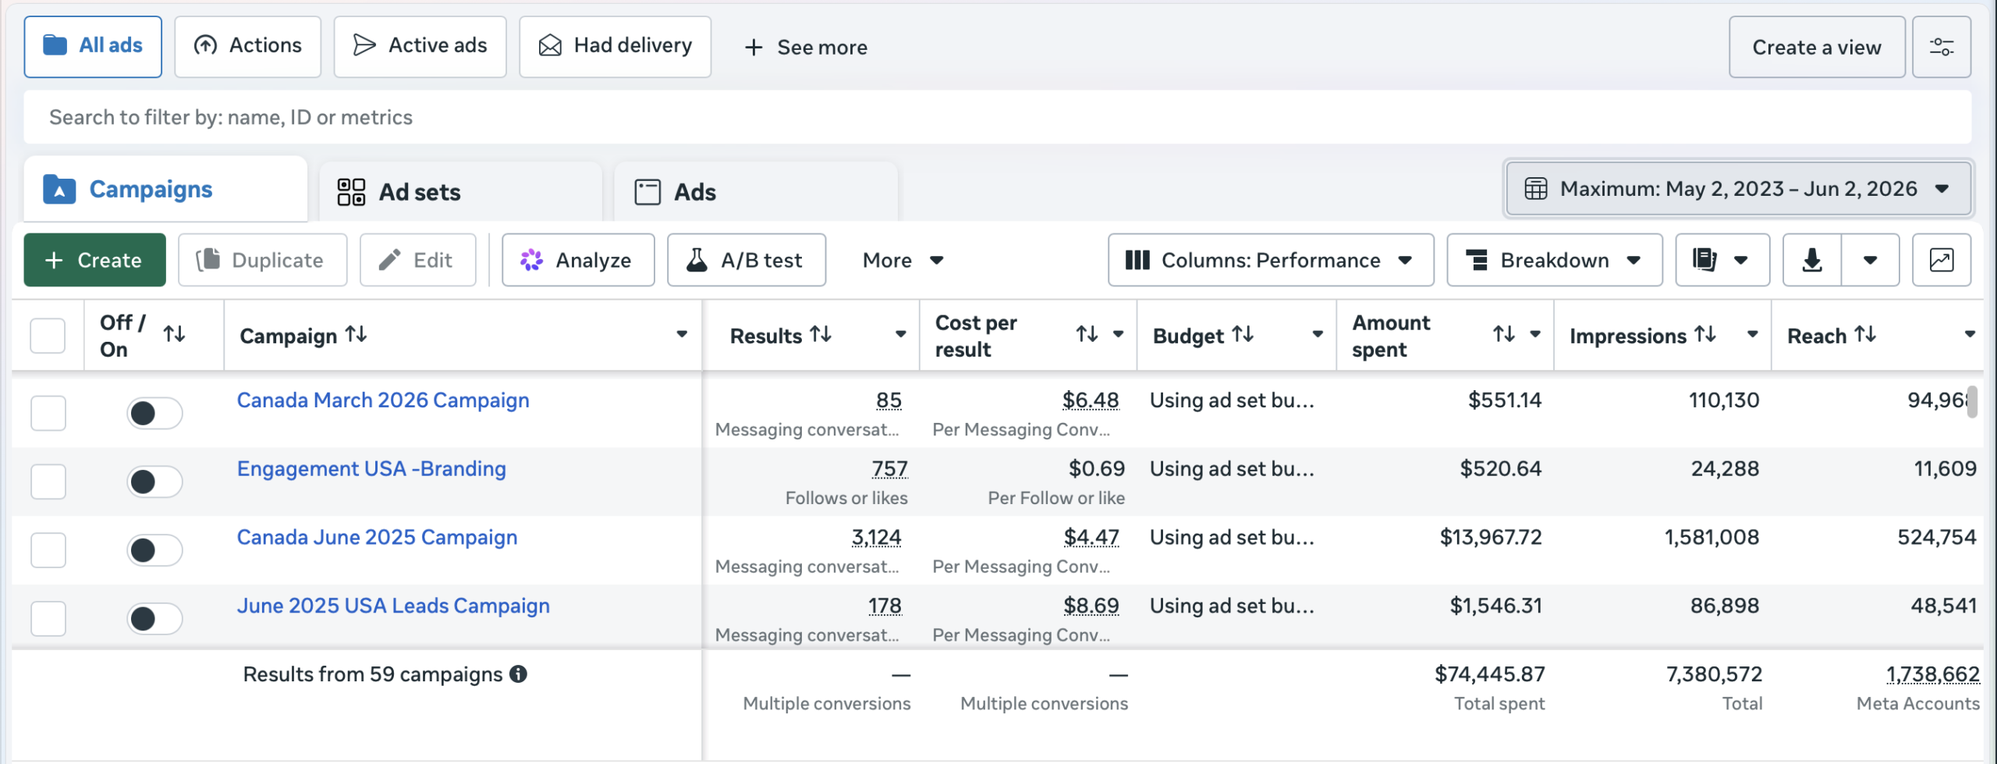
Task: Expand the Breakdown dropdown
Action: click(1555, 260)
